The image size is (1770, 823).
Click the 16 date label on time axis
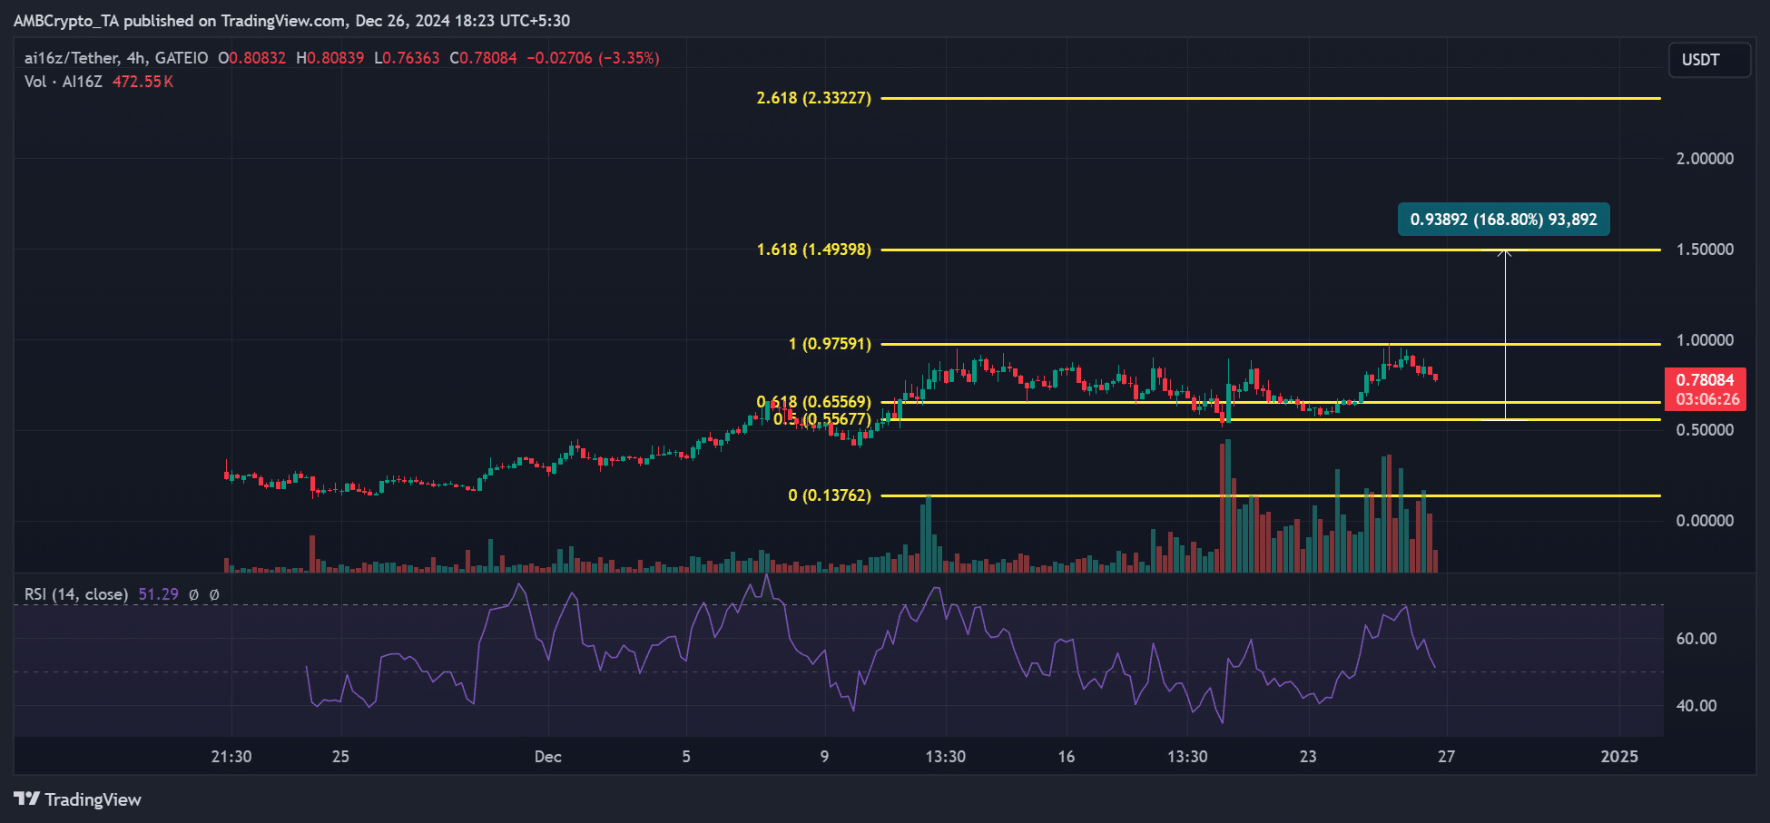click(1067, 757)
